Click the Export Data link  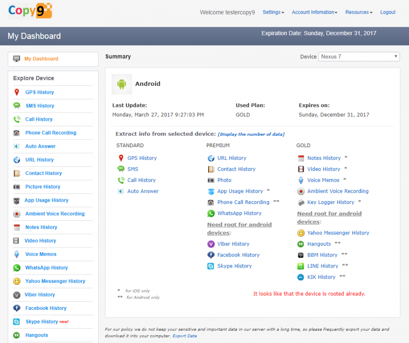(x=185, y=336)
